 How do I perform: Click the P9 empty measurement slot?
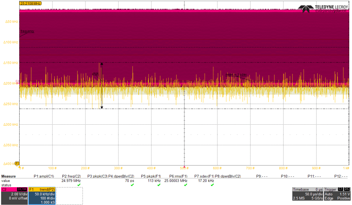click(262, 176)
